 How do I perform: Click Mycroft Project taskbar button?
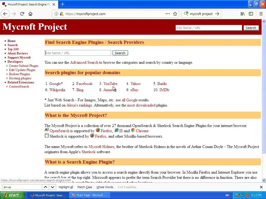point(48,195)
